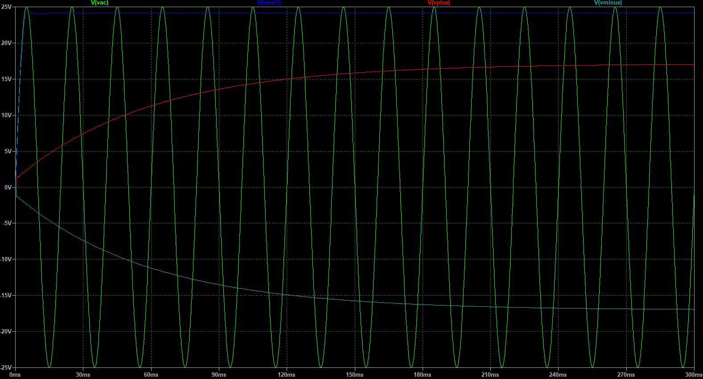The height and width of the screenshot is (379, 703).
Task: Click the 0V label on vertical axis
Action: (x=8, y=187)
